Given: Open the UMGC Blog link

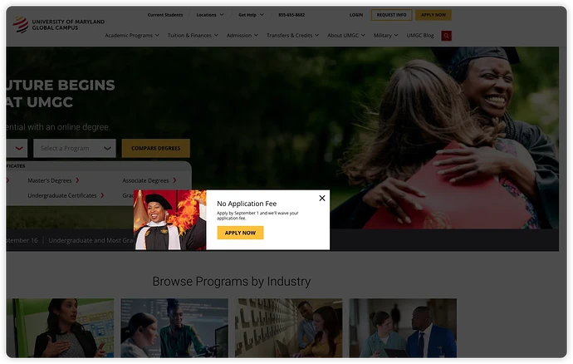Looking at the screenshot, I should point(420,36).
